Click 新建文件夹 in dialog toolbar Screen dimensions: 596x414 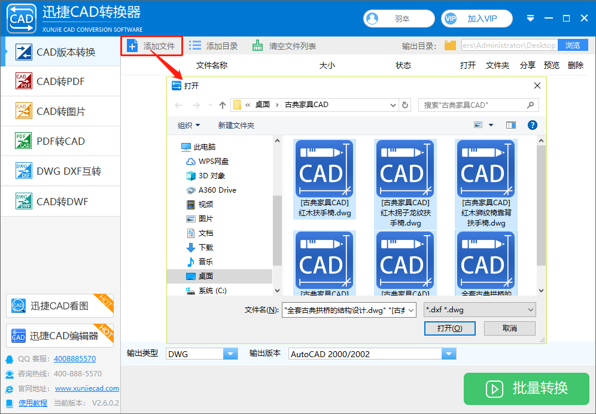pos(236,125)
